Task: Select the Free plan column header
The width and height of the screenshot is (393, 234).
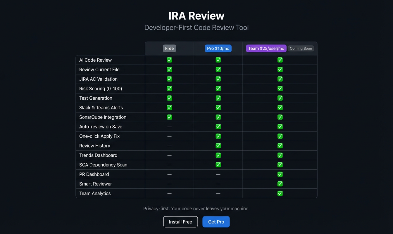Action: click(169, 48)
